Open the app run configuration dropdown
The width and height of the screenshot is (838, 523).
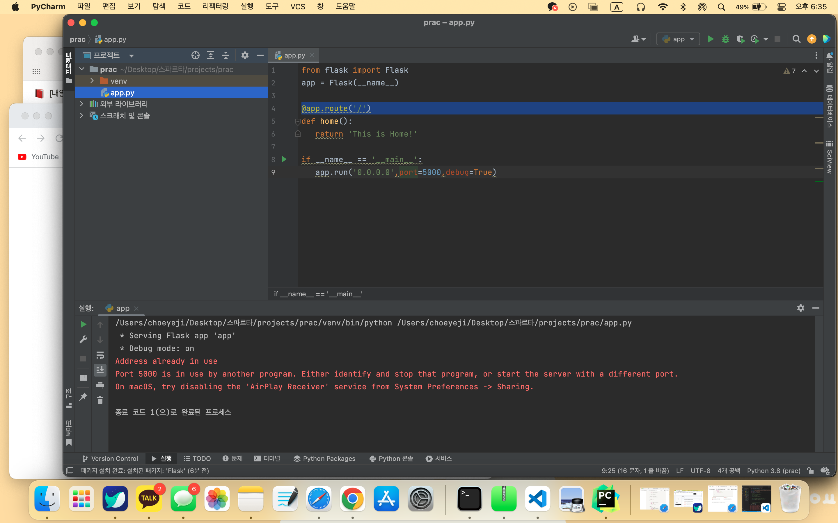[678, 39]
